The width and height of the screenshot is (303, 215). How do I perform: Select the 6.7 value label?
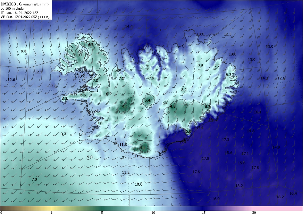[207, 106]
